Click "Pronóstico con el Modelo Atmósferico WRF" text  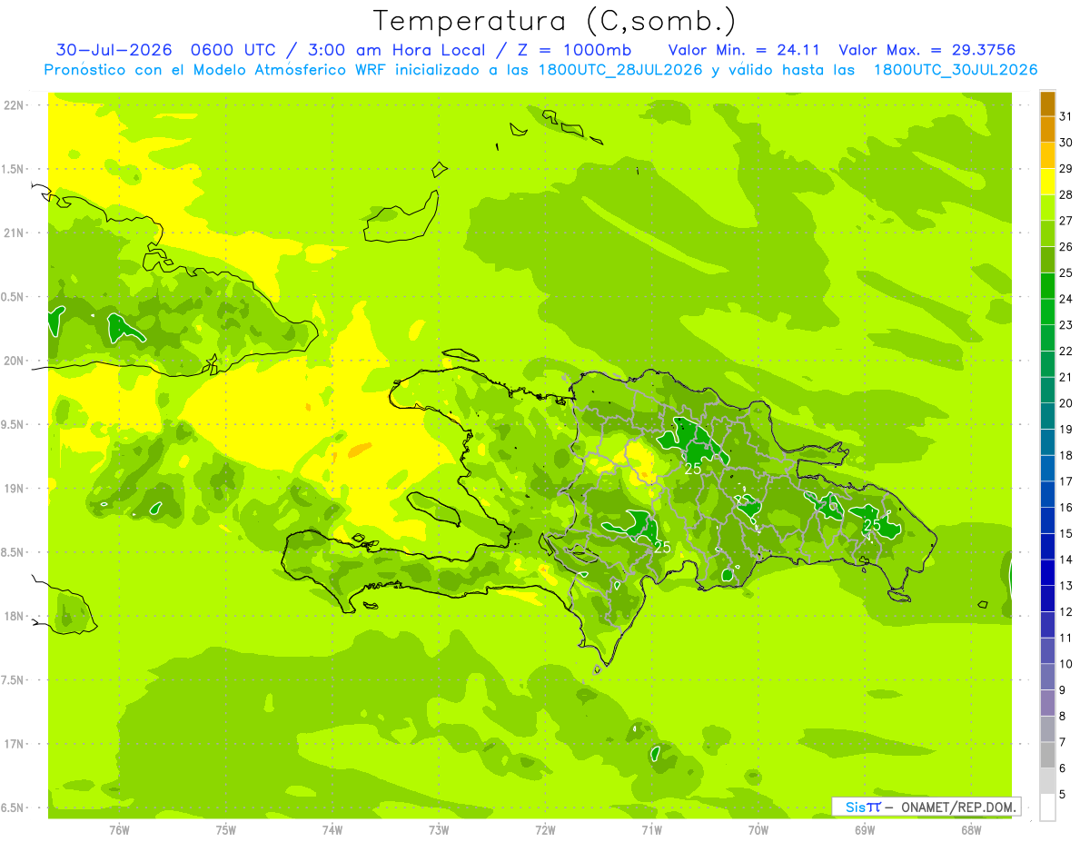[x=217, y=70]
